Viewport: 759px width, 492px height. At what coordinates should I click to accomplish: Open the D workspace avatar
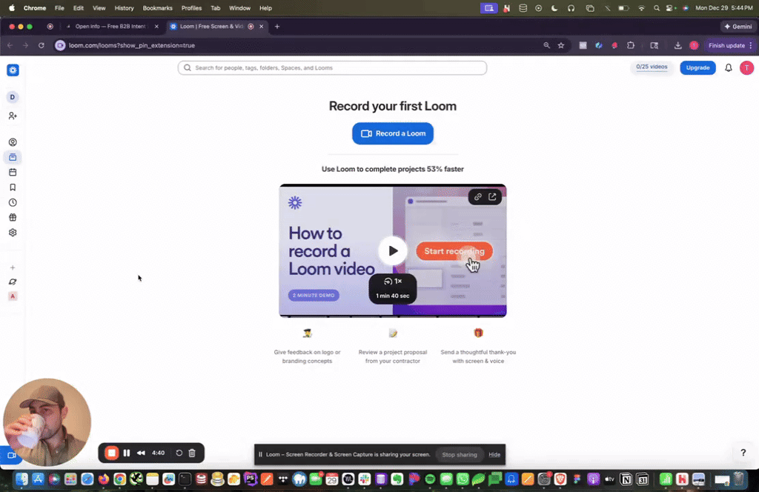click(x=13, y=97)
